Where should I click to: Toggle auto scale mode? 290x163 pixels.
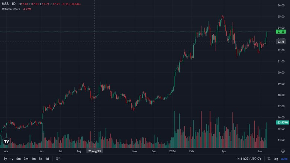pos(284,159)
